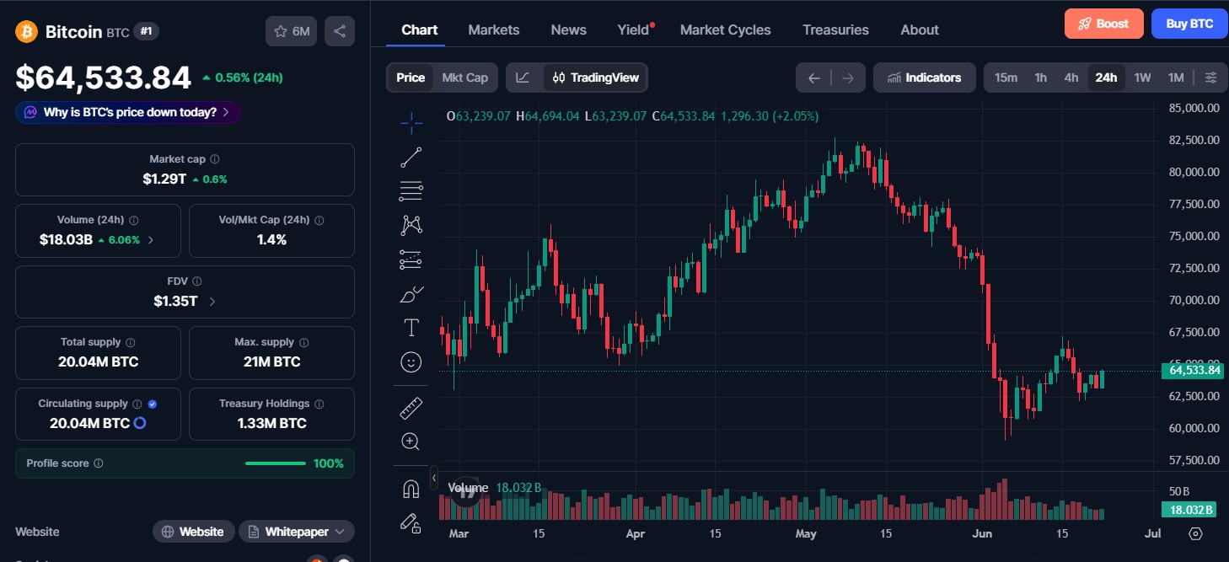This screenshot has width=1229, height=562.
Task: Add Bitcoin to watchlist star button
Action: tap(292, 31)
